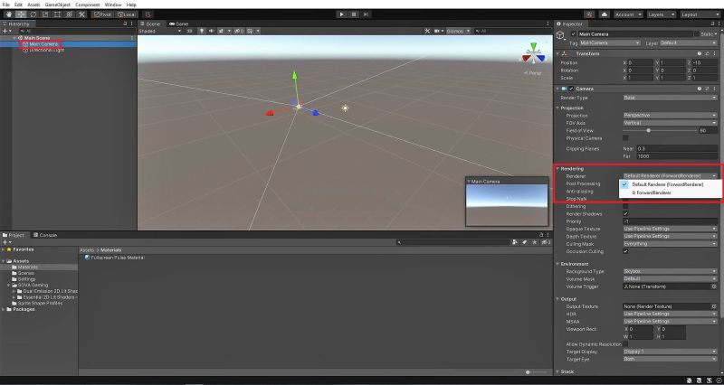Open Camera component help icon

point(700,89)
